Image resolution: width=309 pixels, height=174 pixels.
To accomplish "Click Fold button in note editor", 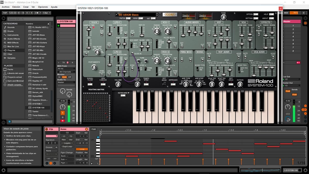I will coord(93,129).
